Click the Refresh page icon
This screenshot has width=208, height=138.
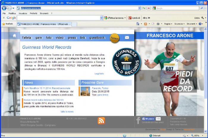point(144,8)
